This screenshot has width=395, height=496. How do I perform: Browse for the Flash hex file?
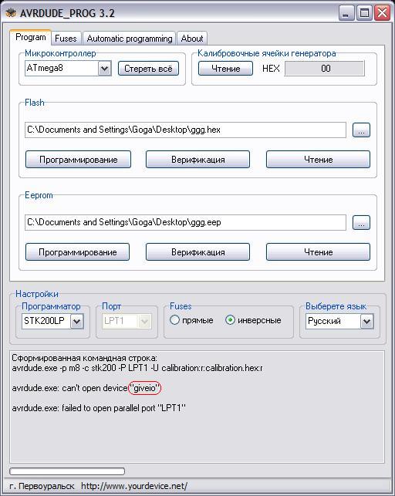coord(361,130)
